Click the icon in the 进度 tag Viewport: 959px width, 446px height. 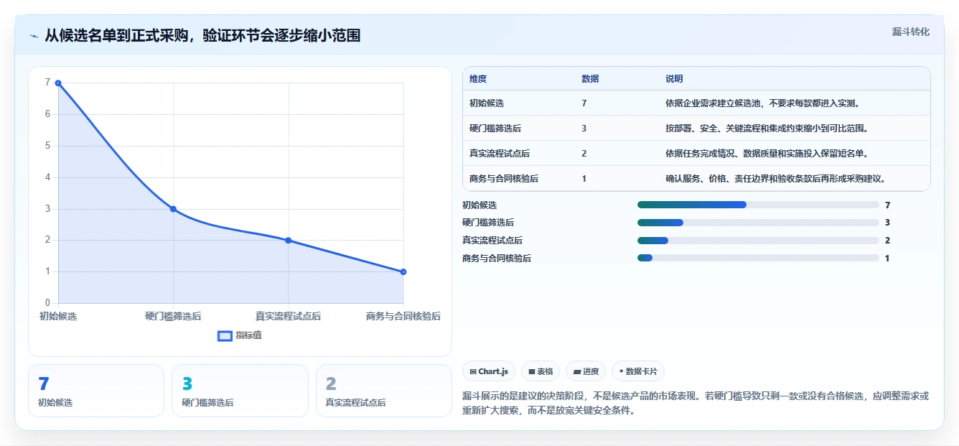pyautogui.click(x=576, y=372)
